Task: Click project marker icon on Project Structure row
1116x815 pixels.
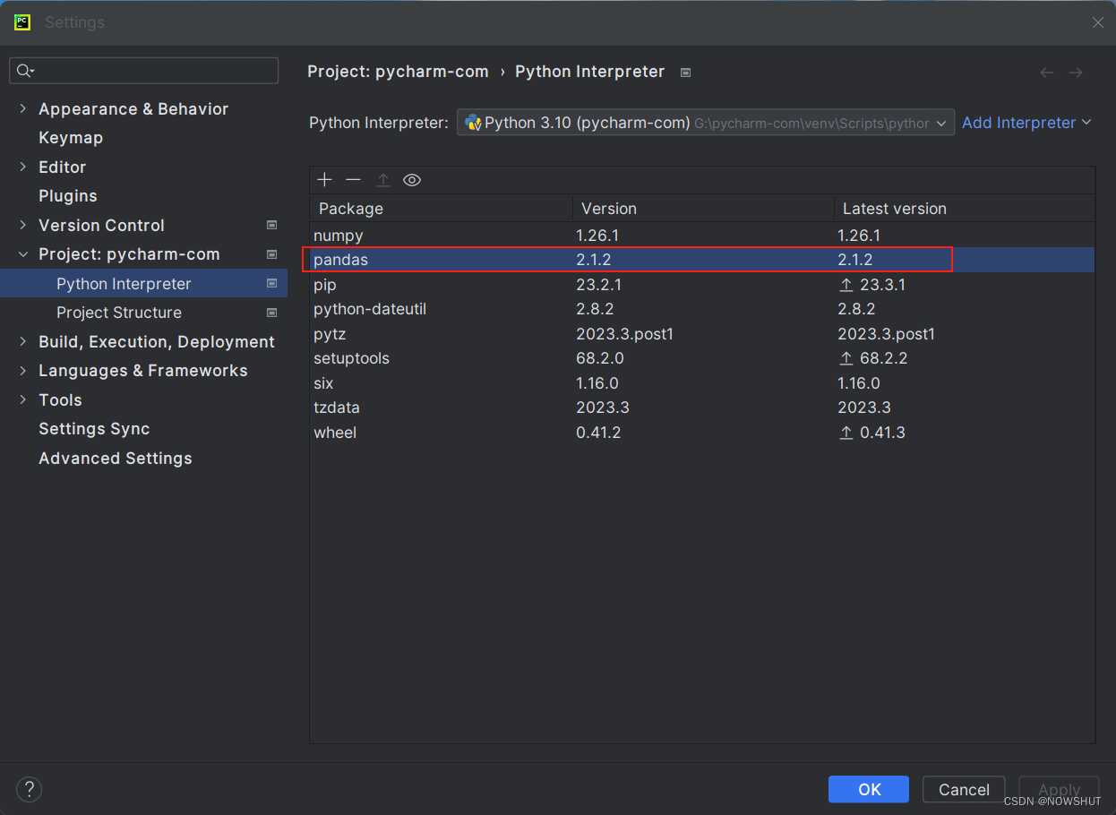Action: point(271,313)
